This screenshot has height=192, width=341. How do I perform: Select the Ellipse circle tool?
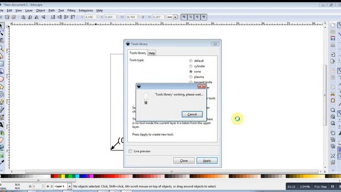click(x=2, y=79)
